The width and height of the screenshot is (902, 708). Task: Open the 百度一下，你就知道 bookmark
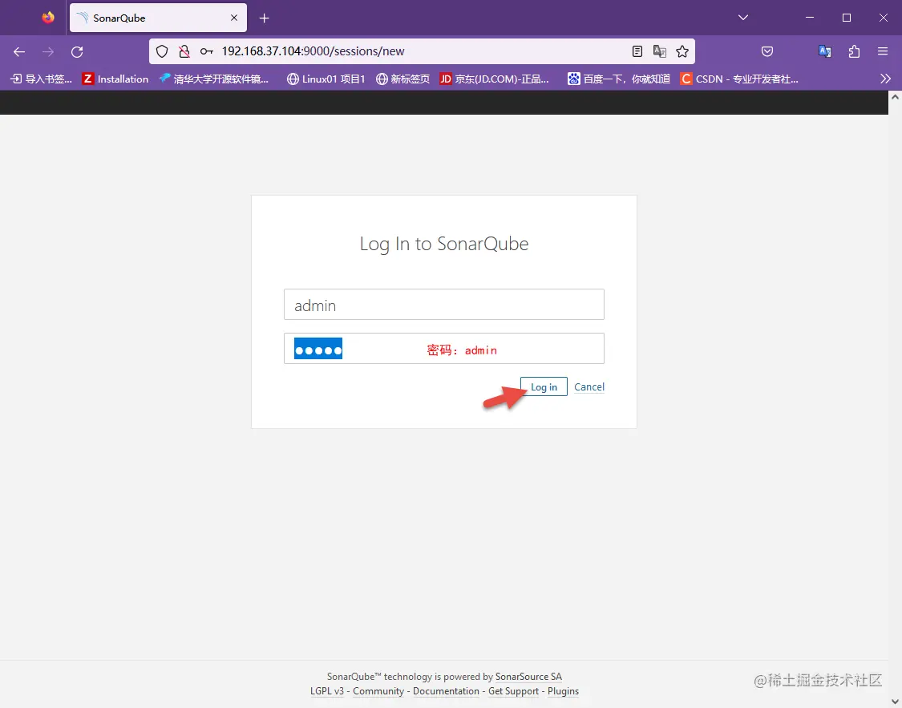619,79
